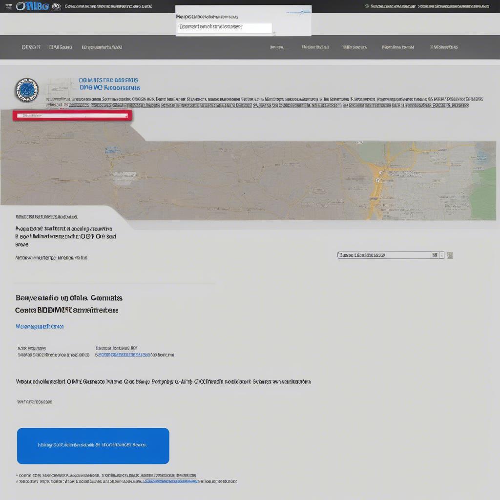Open the rightmost navigation menu entry
500x500 pixels.
coord(444,47)
